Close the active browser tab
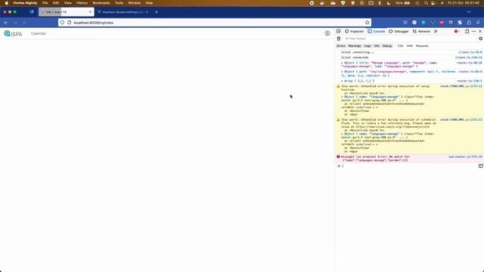Viewport: 484px width, 272px height. point(90,12)
